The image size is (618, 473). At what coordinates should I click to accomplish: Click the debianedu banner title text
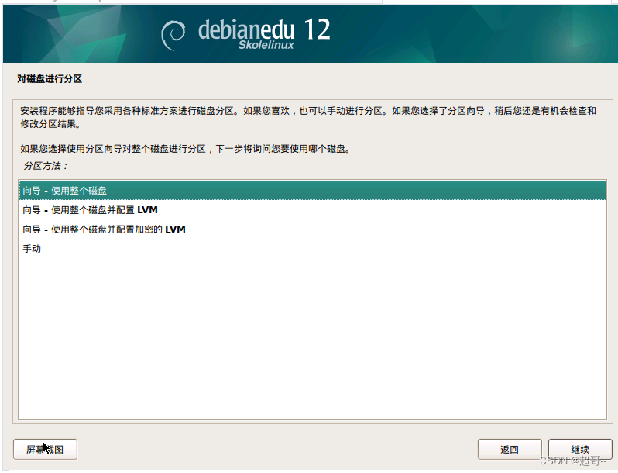click(246, 30)
